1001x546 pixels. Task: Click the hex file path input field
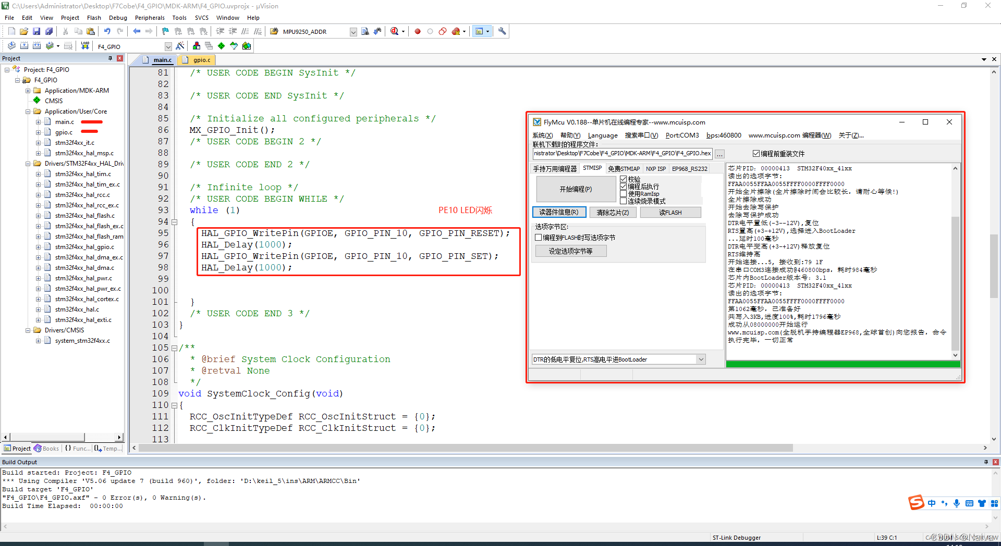[620, 153]
